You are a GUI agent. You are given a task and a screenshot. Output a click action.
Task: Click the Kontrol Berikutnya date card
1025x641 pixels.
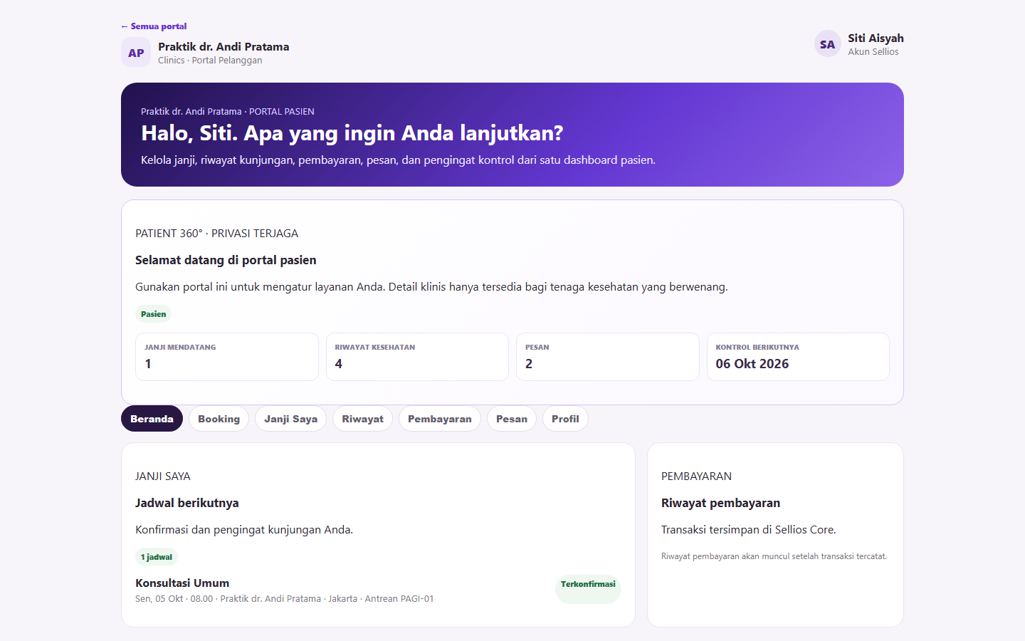coord(798,357)
